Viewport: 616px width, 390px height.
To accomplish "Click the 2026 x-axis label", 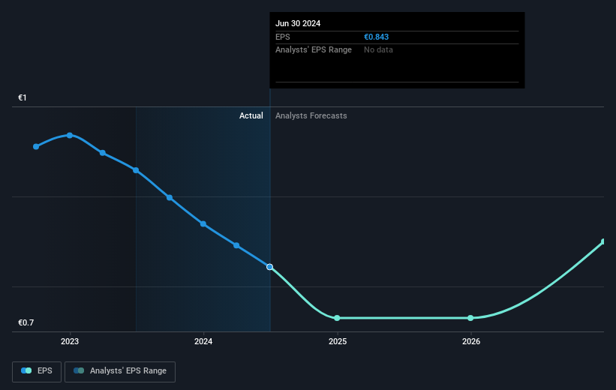I will (471, 342).
